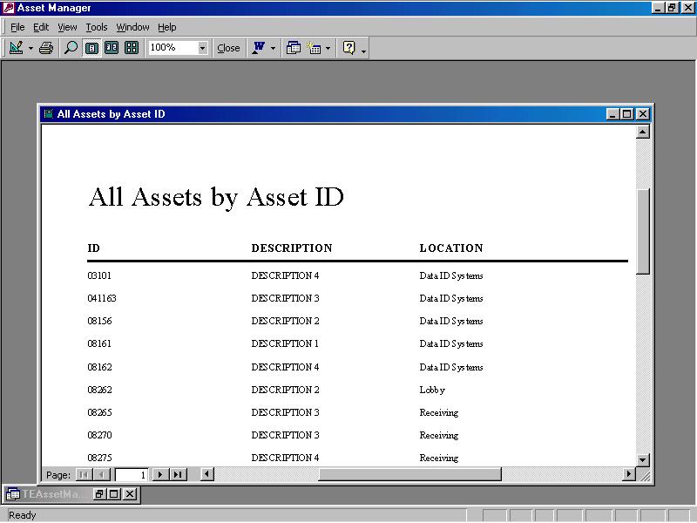The image size is (697, 523).
Task: Switch to One Page view
Action: [x=91, y=48]
